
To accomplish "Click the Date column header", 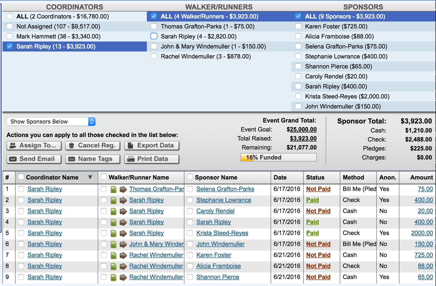I will click(287, 177).
